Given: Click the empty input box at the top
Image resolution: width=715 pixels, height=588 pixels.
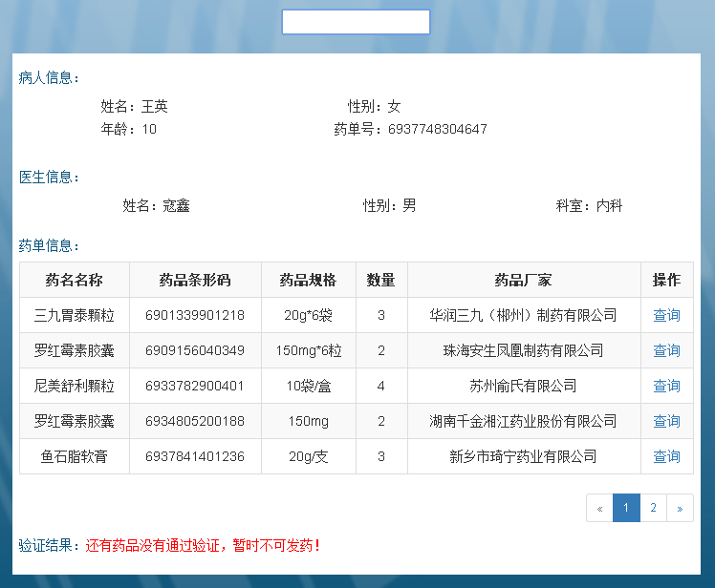Looking at the screenshot, I should click(356, 22).
